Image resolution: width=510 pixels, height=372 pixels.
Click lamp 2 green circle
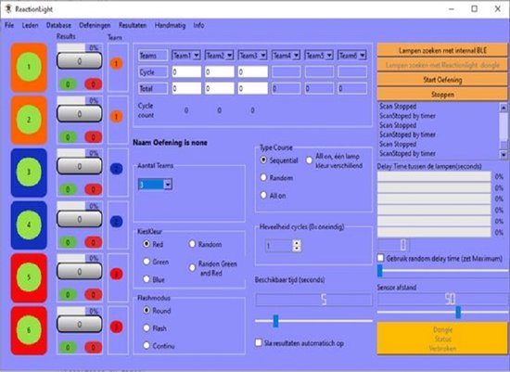pos(29,120)
